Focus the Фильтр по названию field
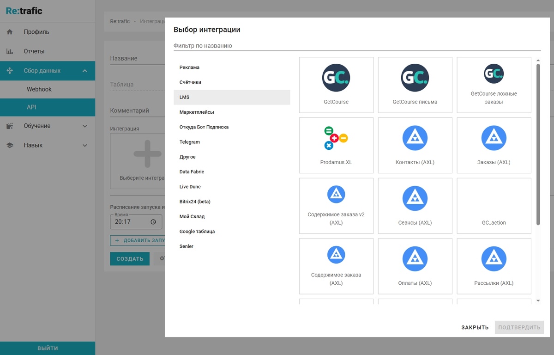Image resolution: width=554 pixels, height=355 pixels. point(357,46)
